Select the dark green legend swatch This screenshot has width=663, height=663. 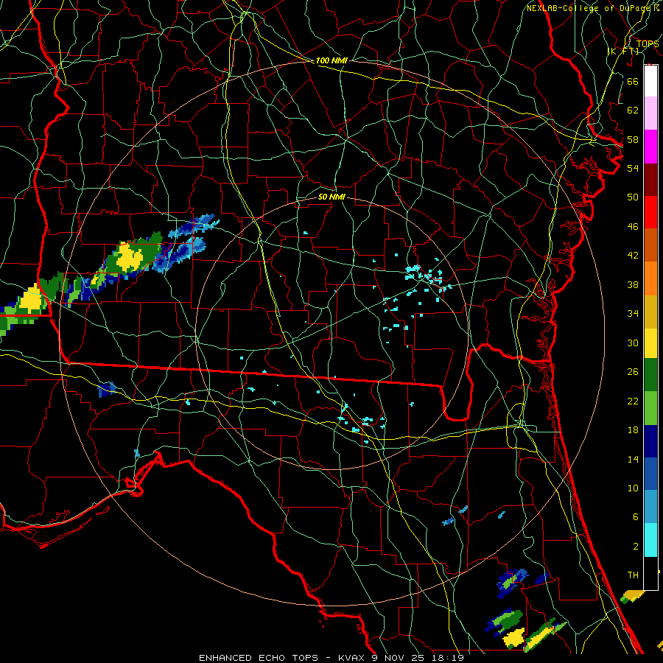(x=650, y=375)
